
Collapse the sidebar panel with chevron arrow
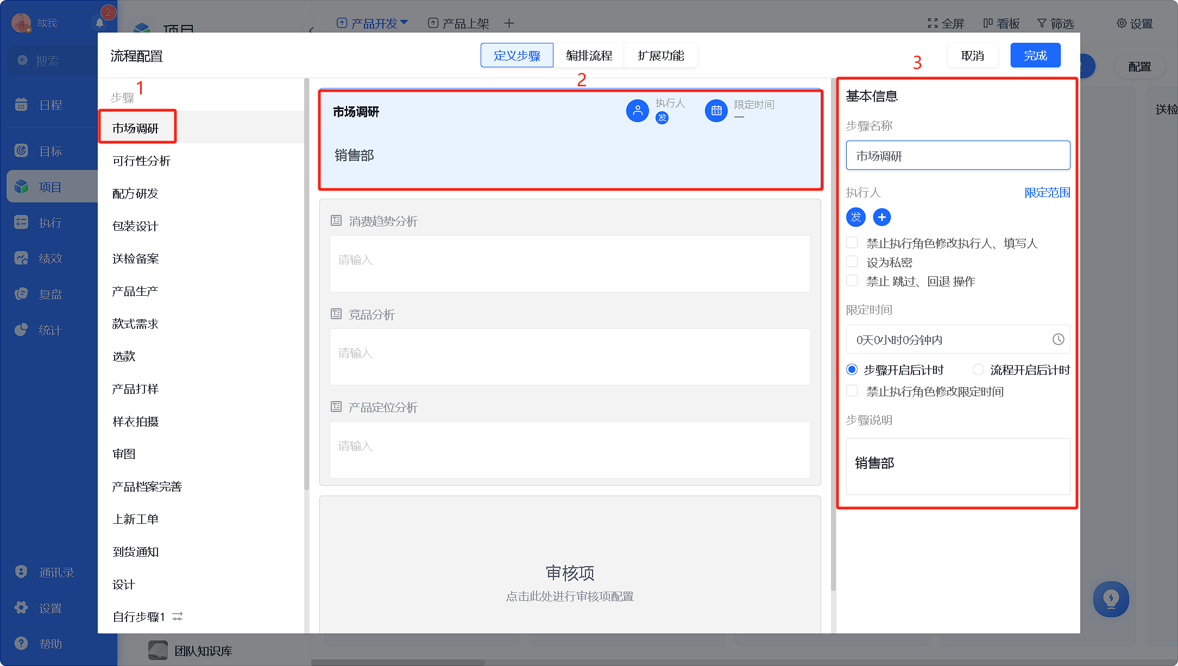point(311,30)
